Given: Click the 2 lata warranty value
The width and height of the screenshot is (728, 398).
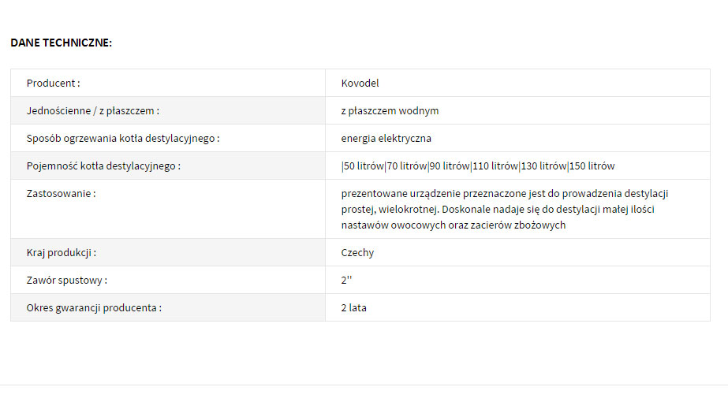Looking at the screenshot, I should point(354,307).
